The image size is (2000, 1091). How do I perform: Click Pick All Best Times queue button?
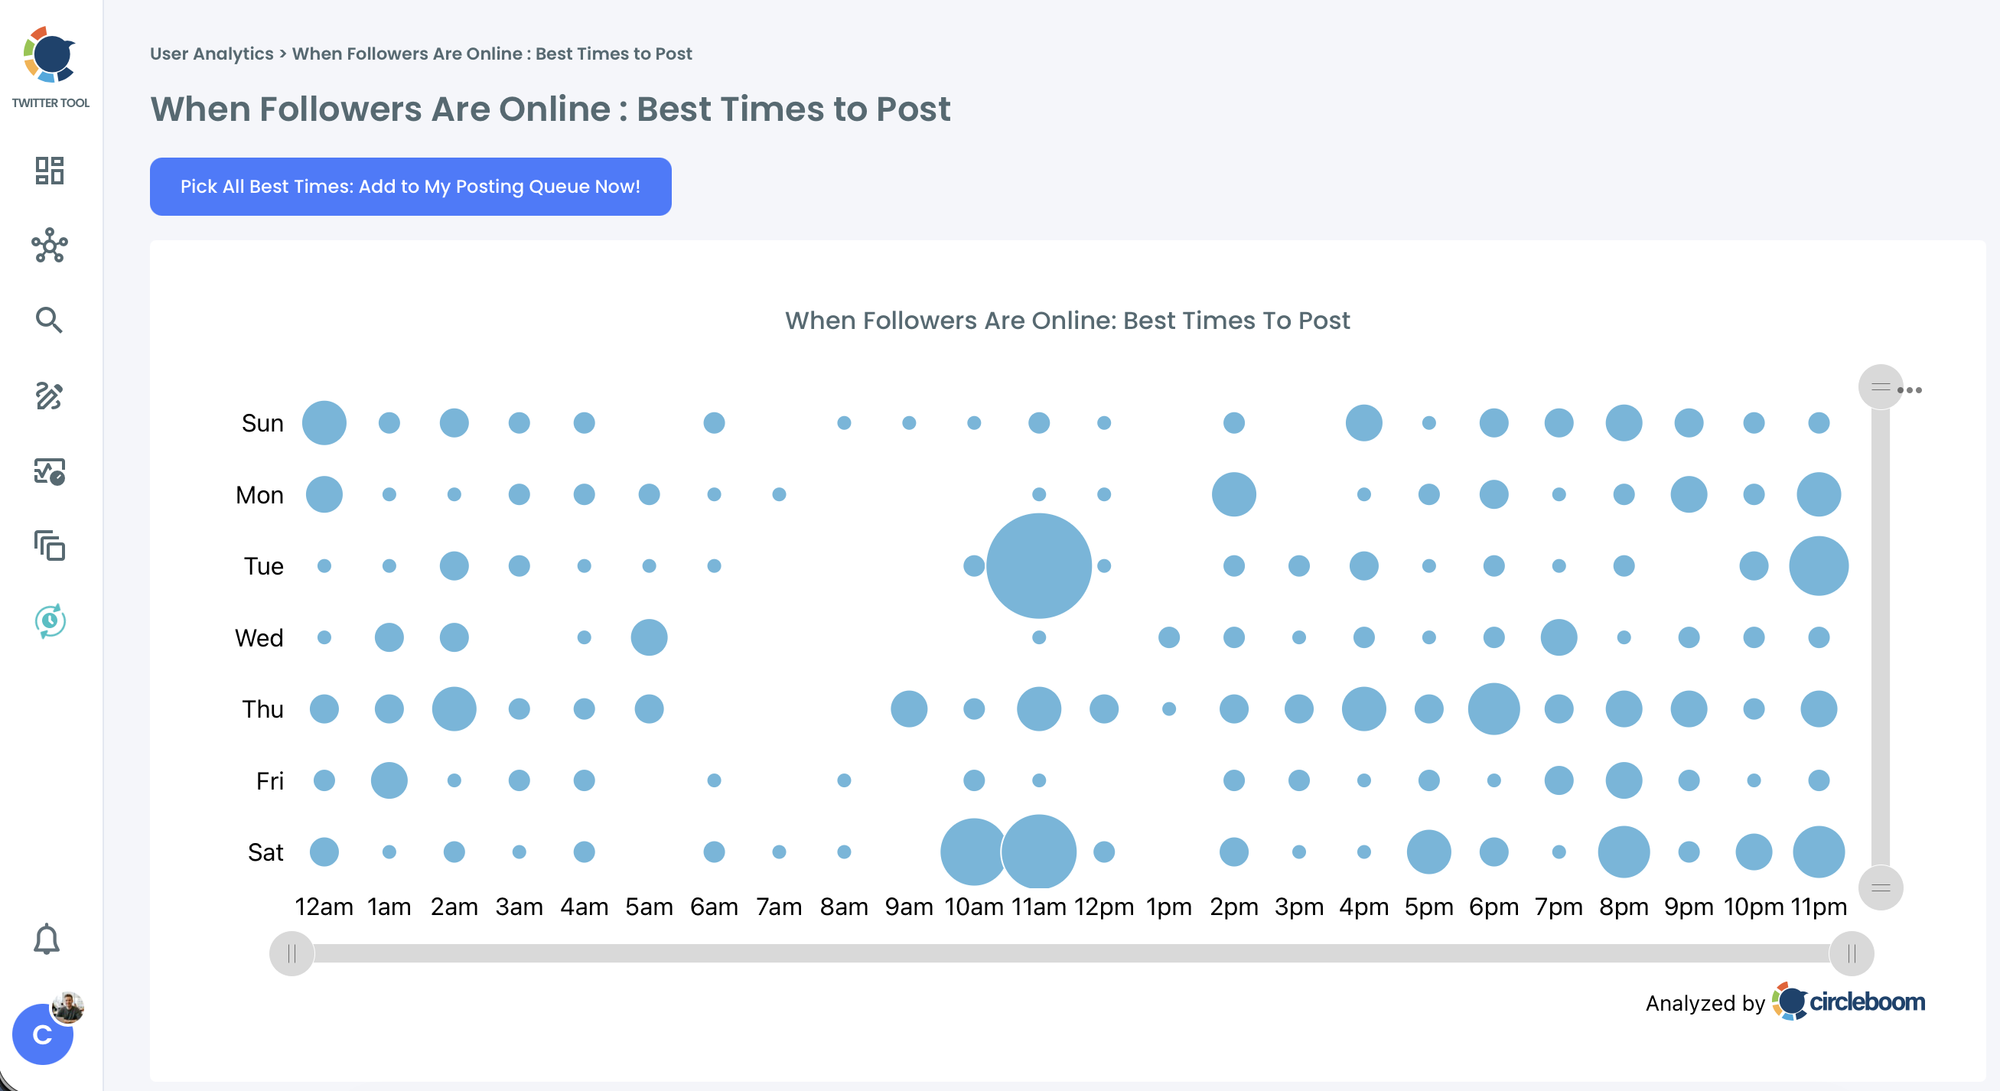(411, 187)
